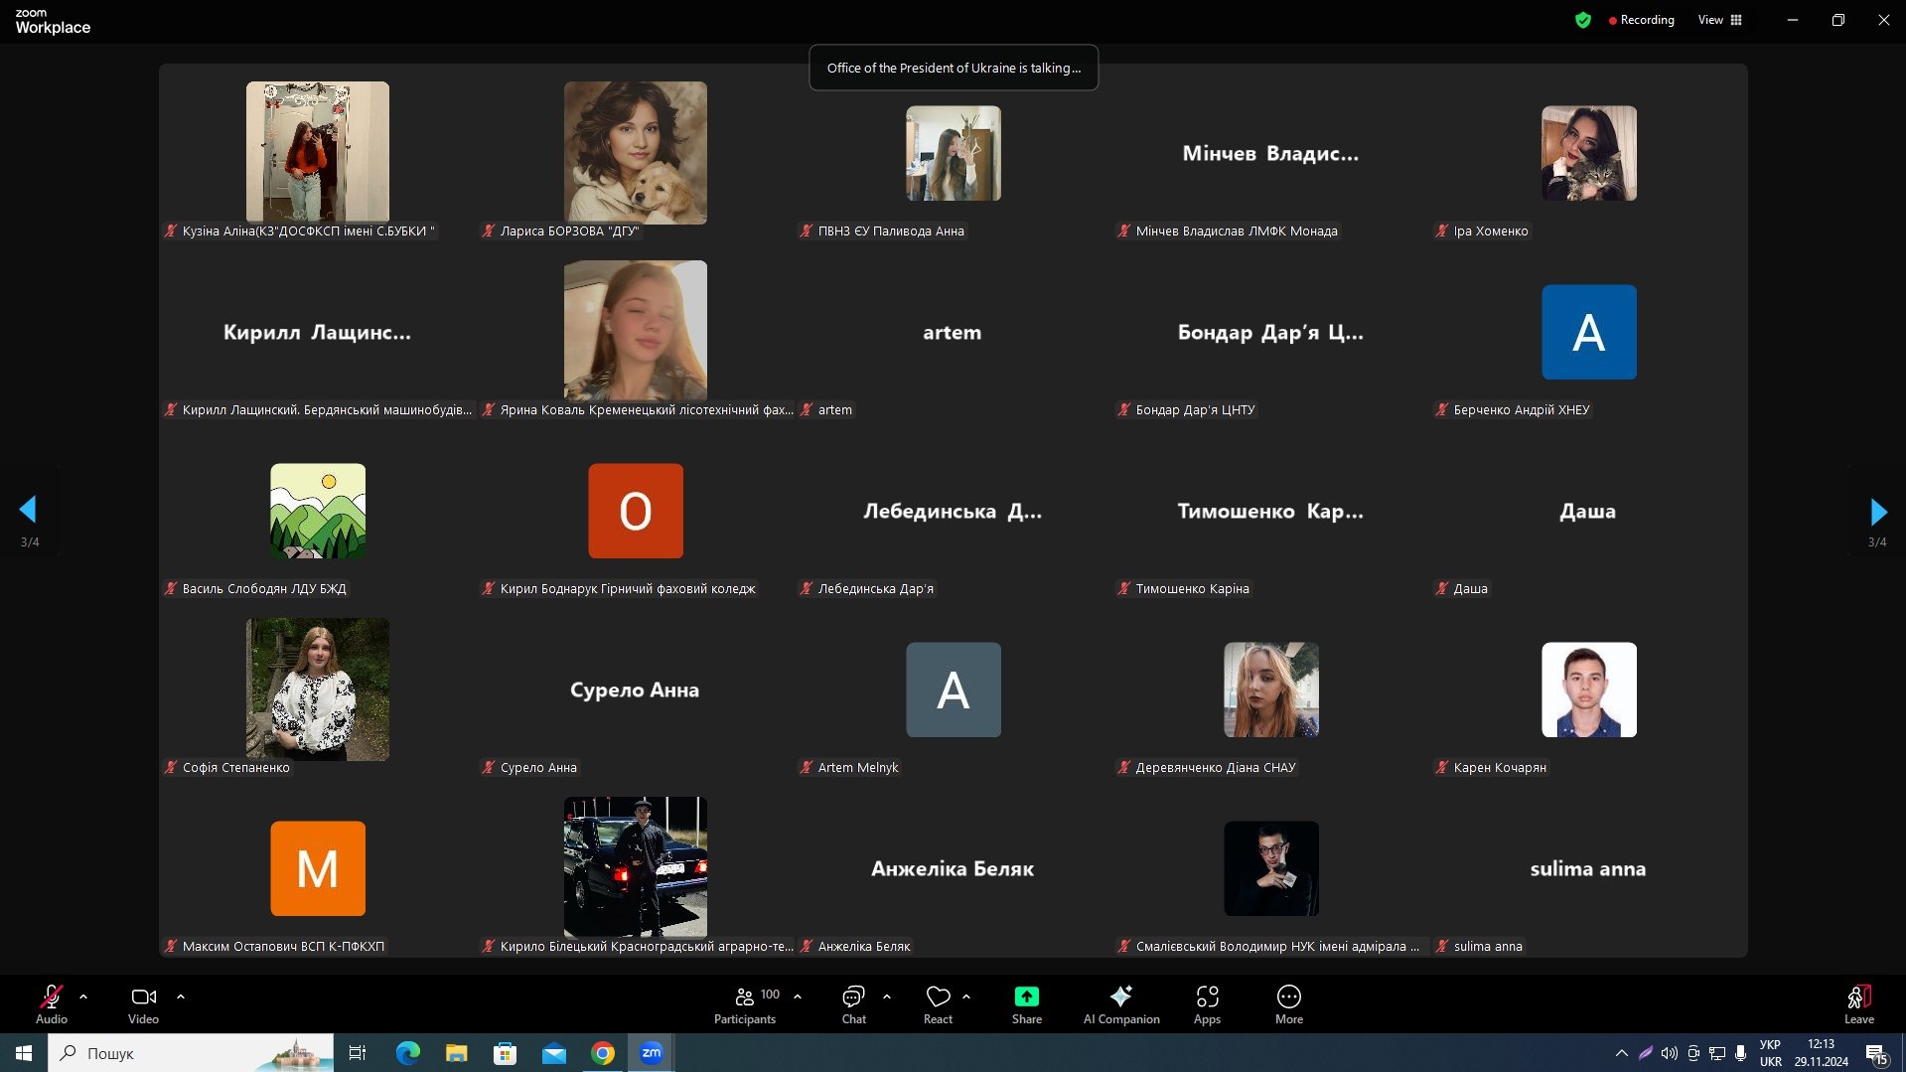Expand the participants options arrow
This screenshot has height=1072, width=1906.
pos(798,995)
